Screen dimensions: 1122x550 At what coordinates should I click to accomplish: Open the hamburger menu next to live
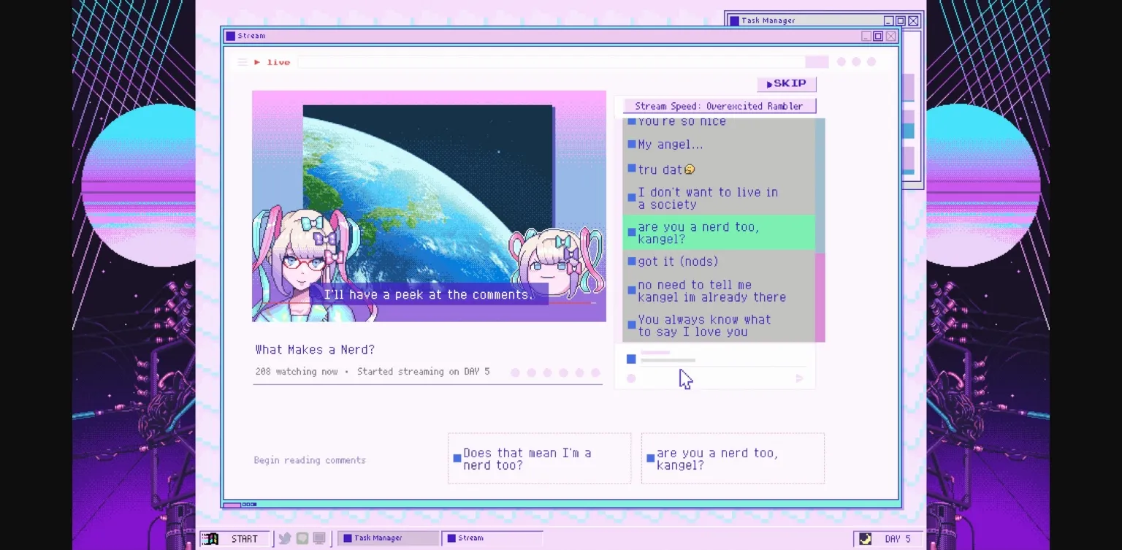(243, 62)
